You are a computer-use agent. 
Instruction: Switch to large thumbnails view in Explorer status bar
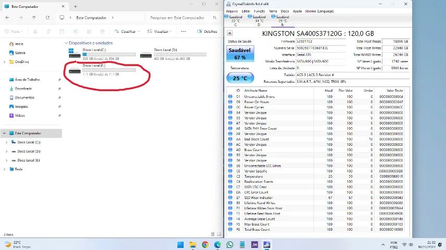(219, 234)
